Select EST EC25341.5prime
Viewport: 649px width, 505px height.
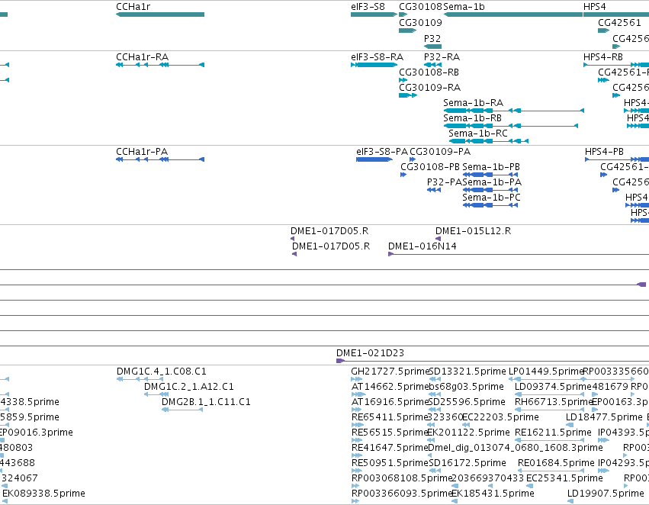(529, 487)
